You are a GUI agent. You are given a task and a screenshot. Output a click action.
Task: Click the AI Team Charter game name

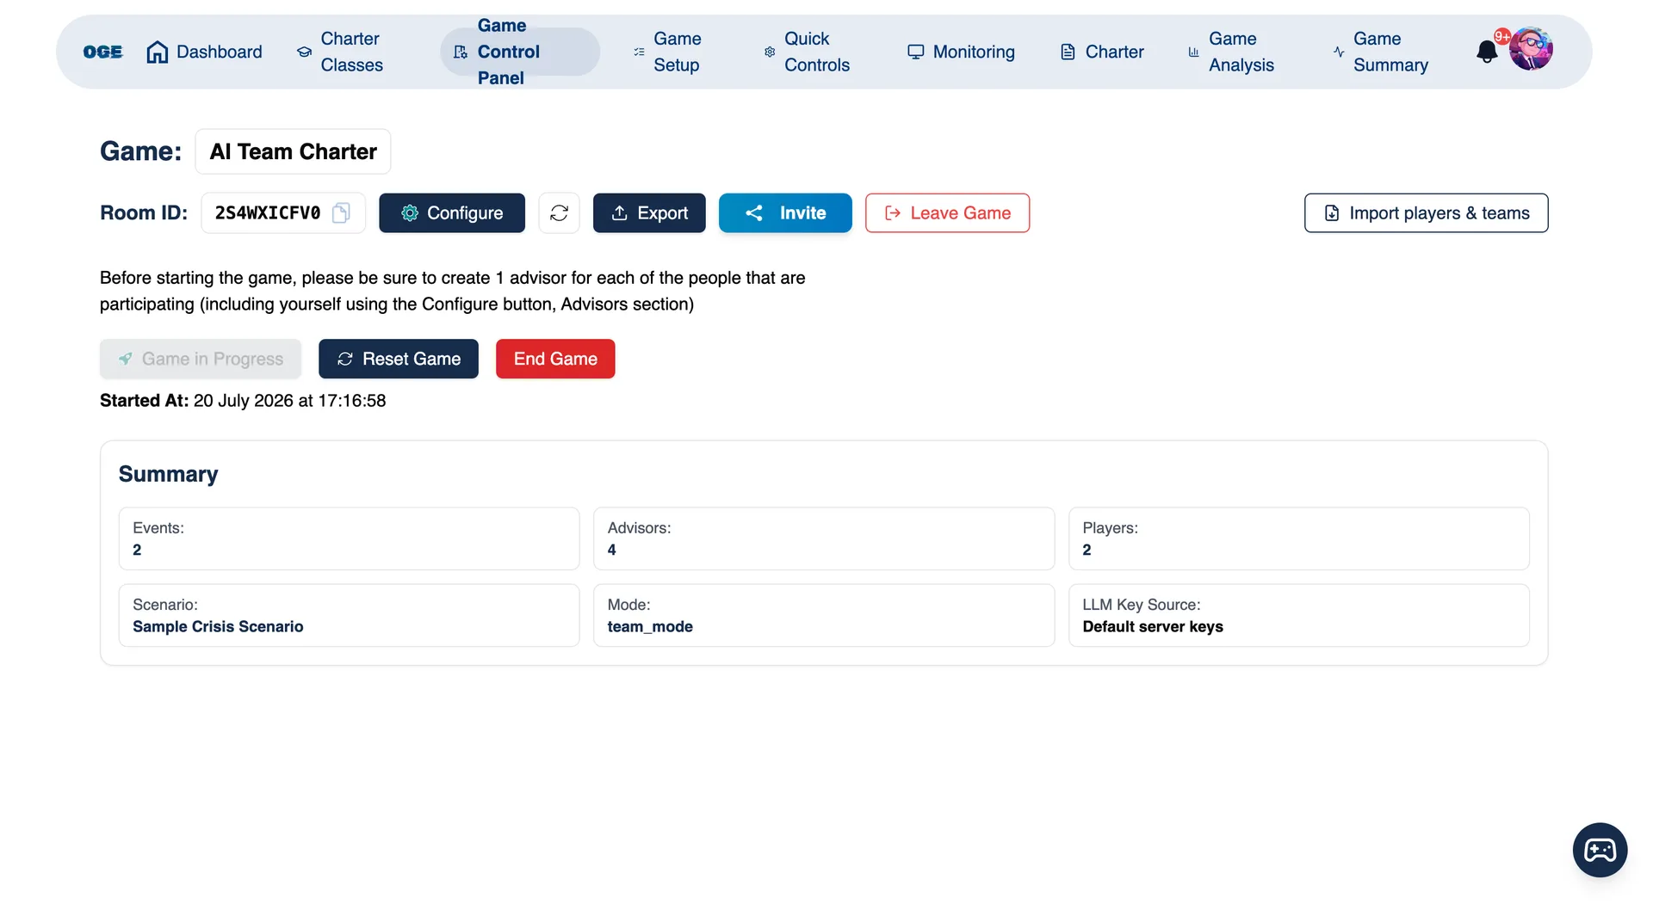293,151
